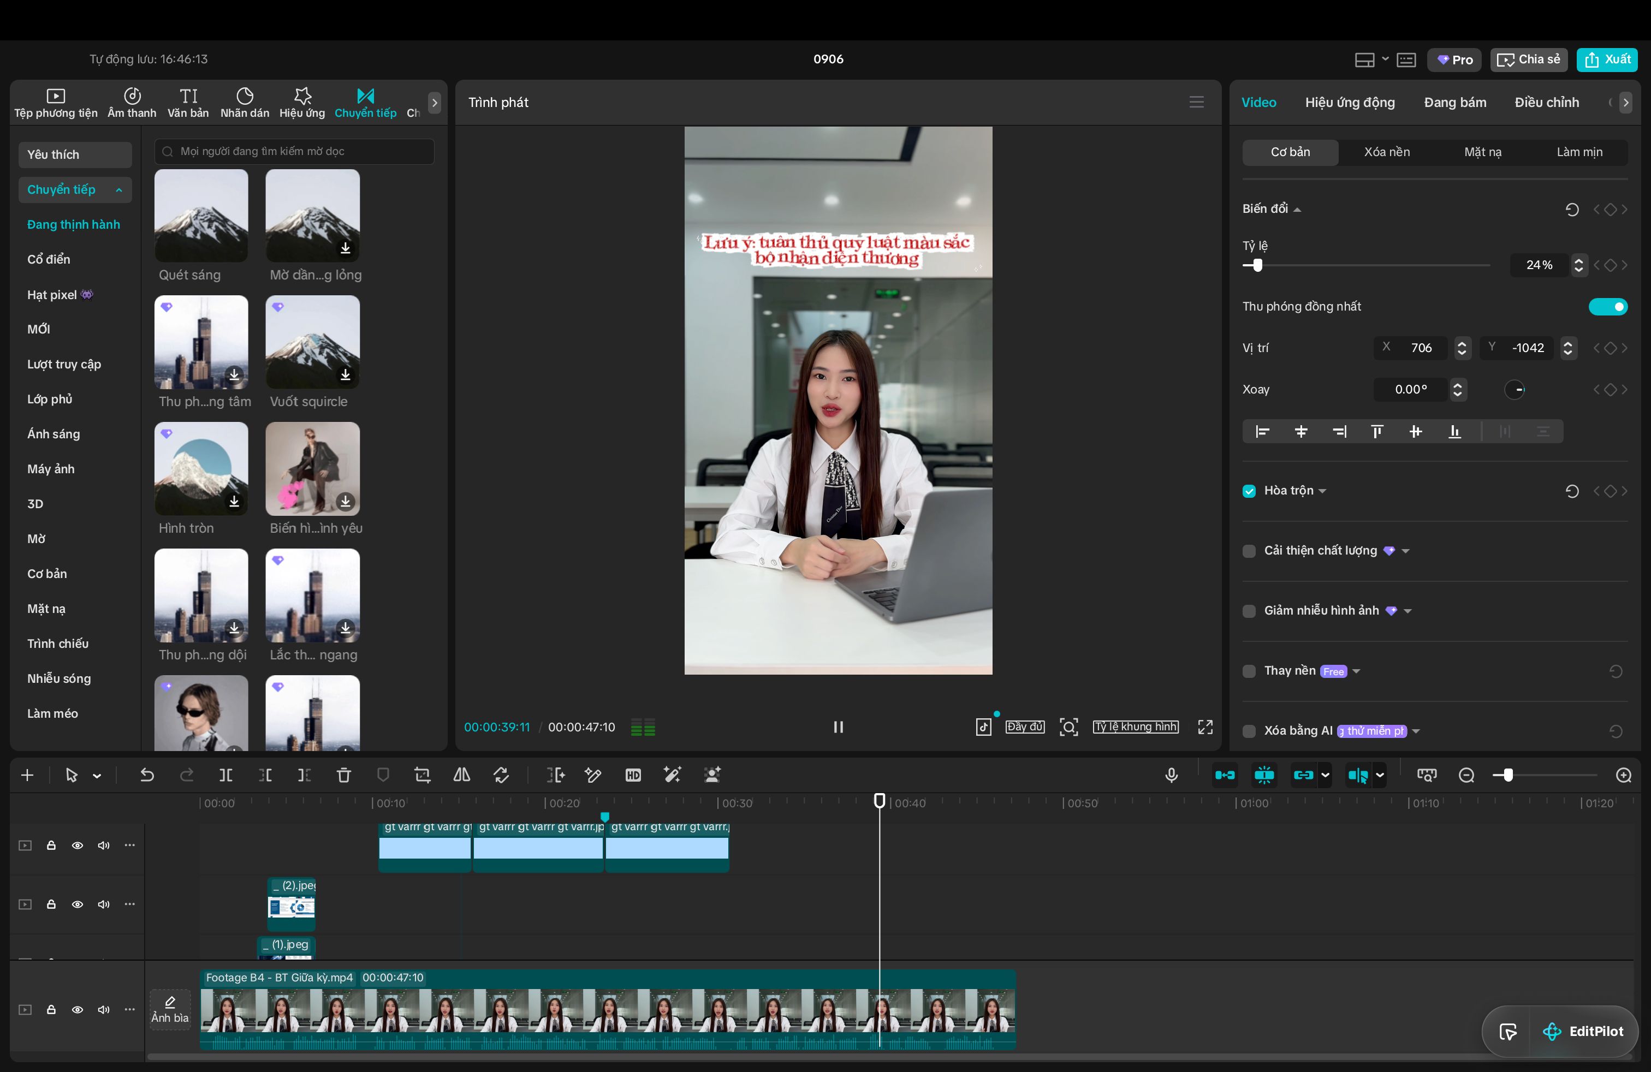
Task: Click the zoom out timeline magnifier
Action: click(x=1466, y=775)
